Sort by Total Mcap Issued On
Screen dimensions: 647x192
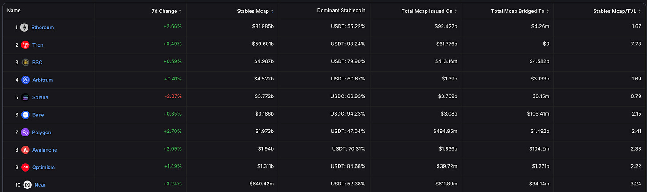click(455, 11)
